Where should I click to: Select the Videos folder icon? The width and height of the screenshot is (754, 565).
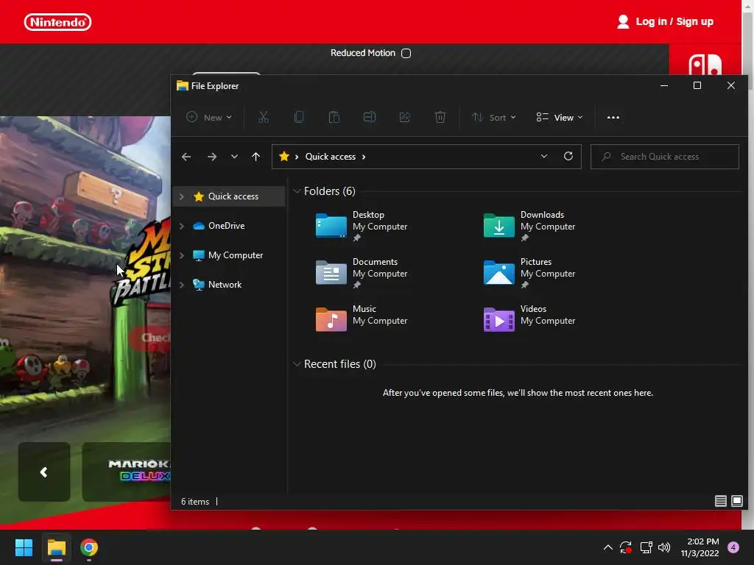coord(498,319)
